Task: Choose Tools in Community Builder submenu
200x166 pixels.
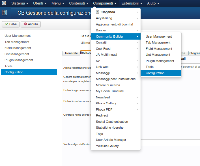Action: [x=161, y=67]
